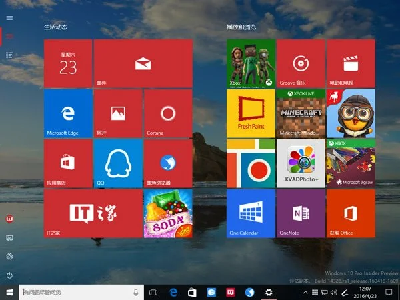Open IT之家 app on taskbar
Screen dimensions: 400x300
(231, 293)
